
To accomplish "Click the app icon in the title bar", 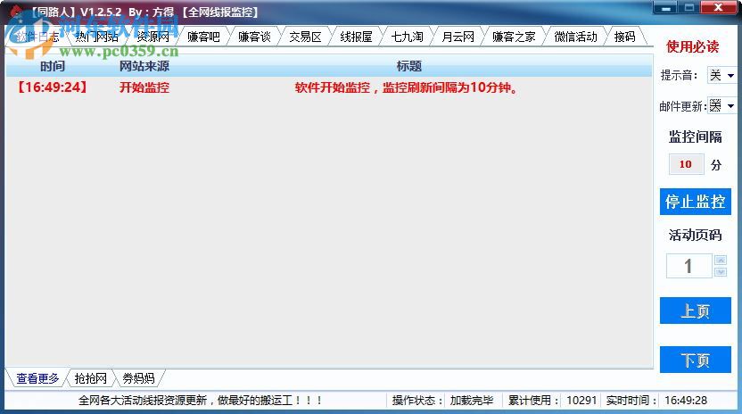I will tap(17, 12).
